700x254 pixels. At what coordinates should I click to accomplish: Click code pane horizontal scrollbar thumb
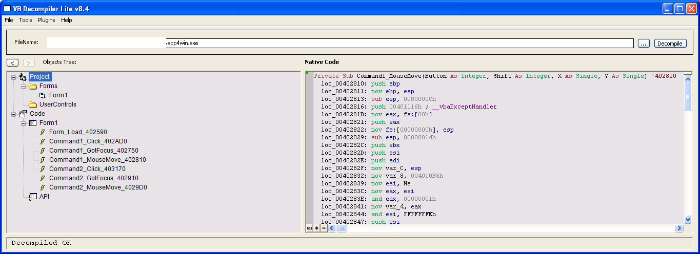coord(342,228)
